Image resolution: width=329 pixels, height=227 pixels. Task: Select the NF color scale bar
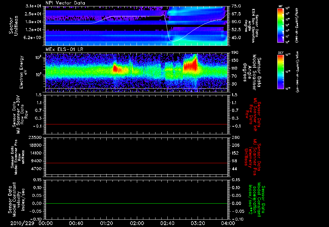coord(280,25)
